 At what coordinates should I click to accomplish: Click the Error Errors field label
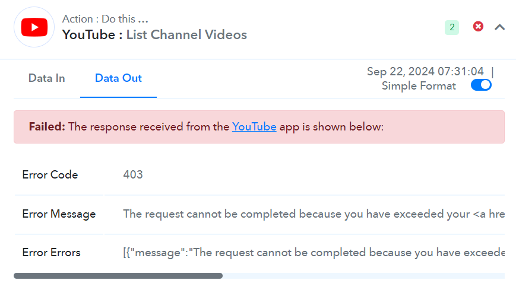tap(51, 253)
